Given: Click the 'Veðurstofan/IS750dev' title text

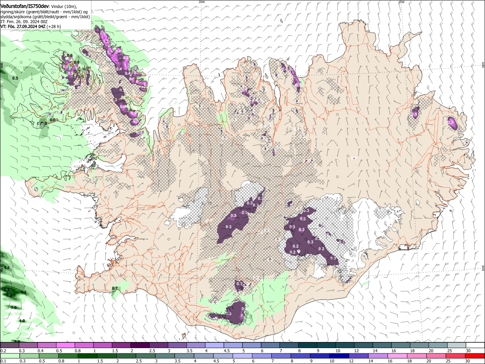Looking at the screenshot, I should (x=25, y=6).
